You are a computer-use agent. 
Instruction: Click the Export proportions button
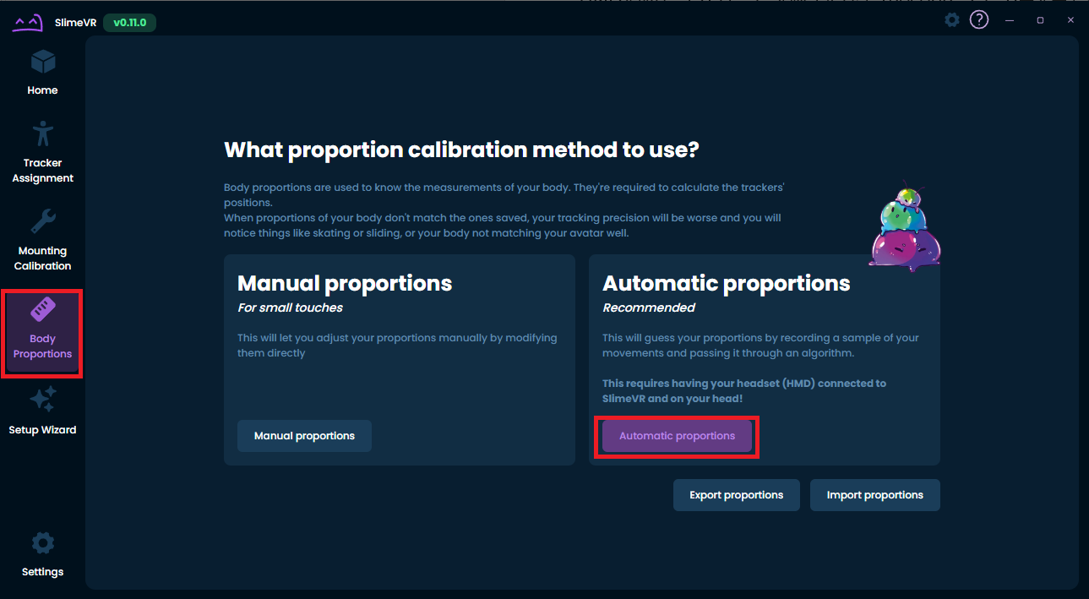(736, 495)
